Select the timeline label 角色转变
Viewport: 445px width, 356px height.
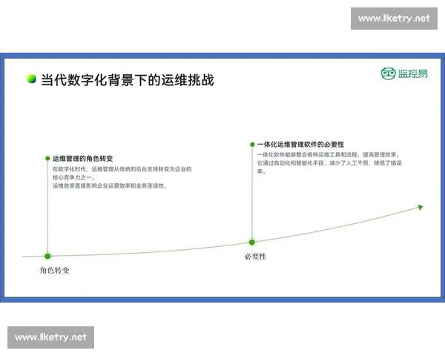pyautogui.click(x=54, y=270)
